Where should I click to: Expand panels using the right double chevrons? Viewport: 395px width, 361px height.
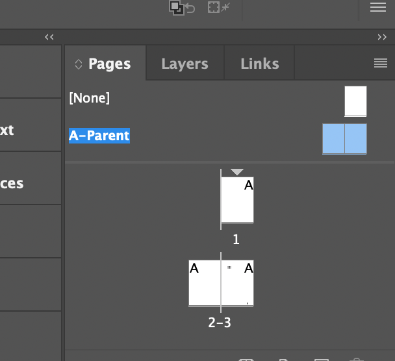[x=382, y=37]
